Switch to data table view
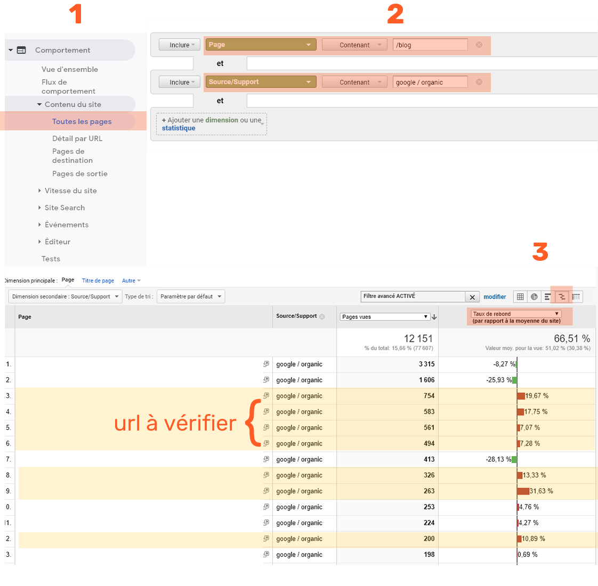This screenshot has height=586, width=598. click(x=520, y=296)
